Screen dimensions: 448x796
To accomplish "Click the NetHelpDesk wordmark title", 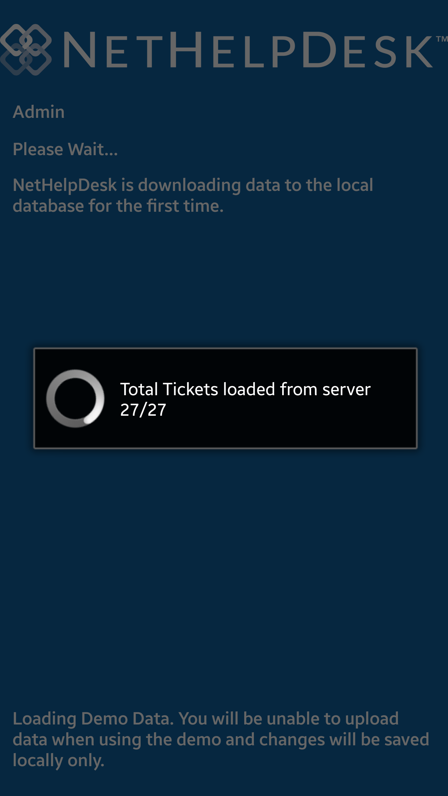I will (x=248, y=50).
